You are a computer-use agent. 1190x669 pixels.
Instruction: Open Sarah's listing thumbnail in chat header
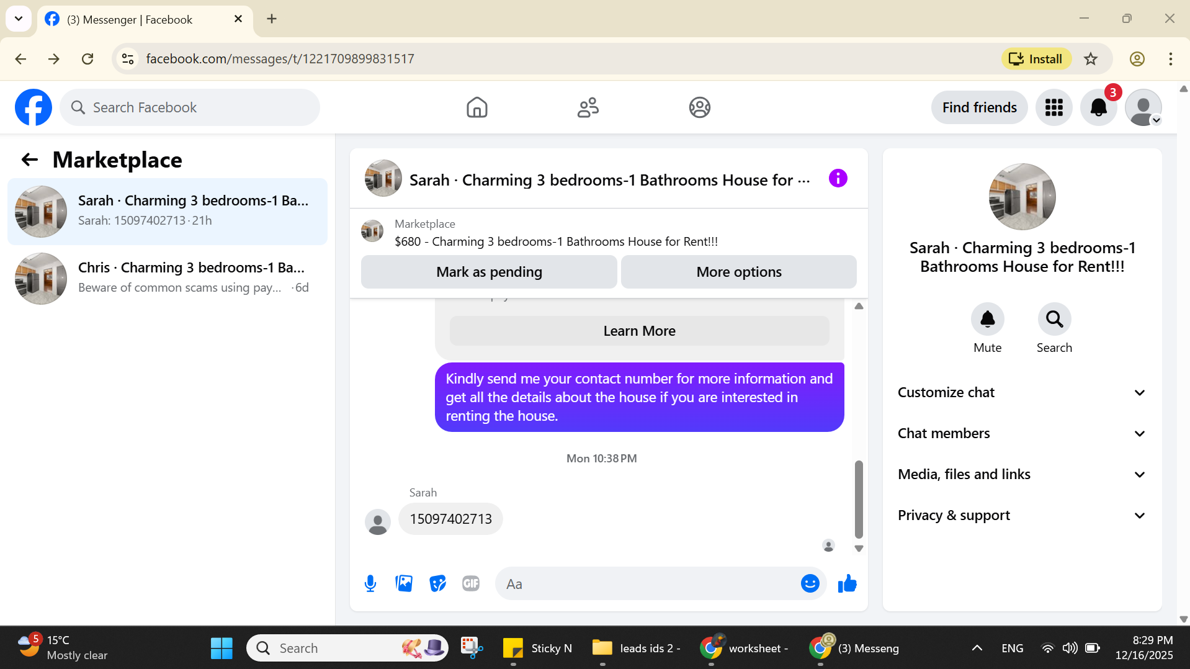tap(383, 179)
